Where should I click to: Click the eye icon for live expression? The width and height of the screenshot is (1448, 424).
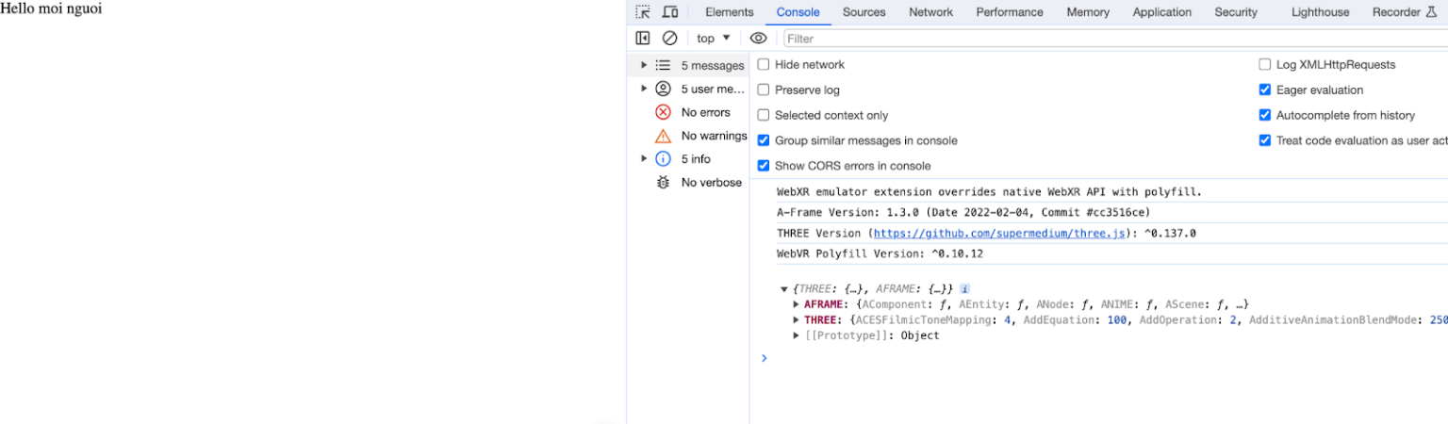(x=758, y=38)
